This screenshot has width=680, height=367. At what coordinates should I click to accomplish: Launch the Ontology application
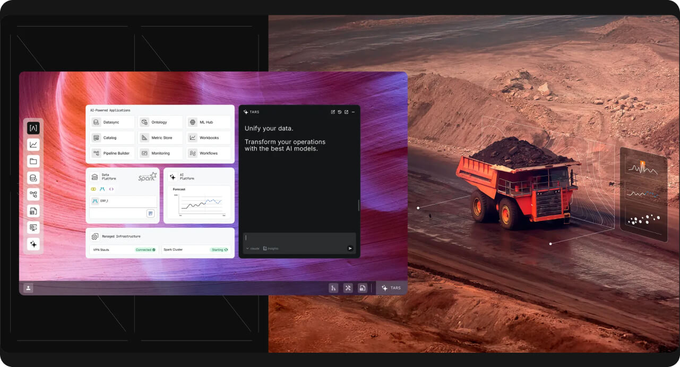click(x=160, y=122)
